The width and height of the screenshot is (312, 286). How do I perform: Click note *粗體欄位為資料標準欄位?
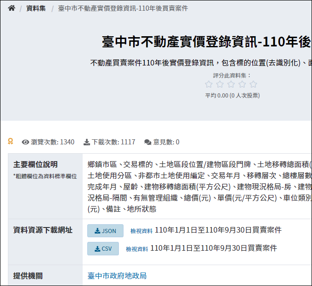45,176
